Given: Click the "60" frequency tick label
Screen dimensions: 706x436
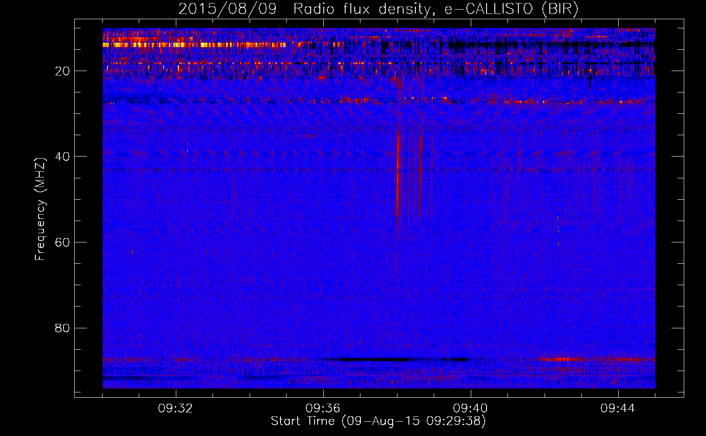Looking at the screenshot, I should [x=63, y=242].
